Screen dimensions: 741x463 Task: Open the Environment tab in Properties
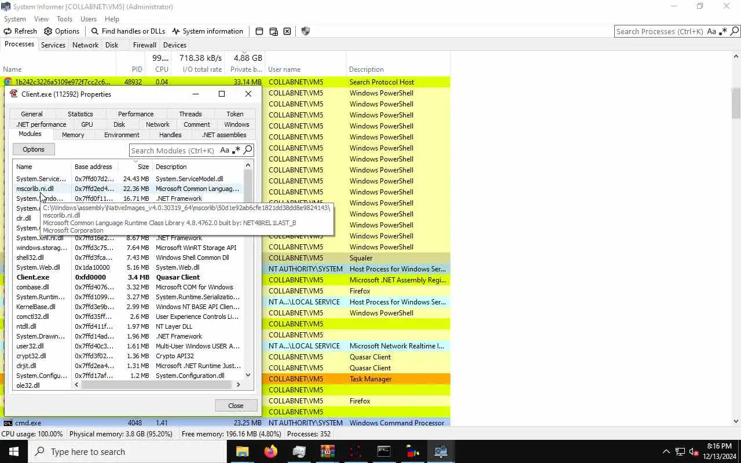[122, 135]
